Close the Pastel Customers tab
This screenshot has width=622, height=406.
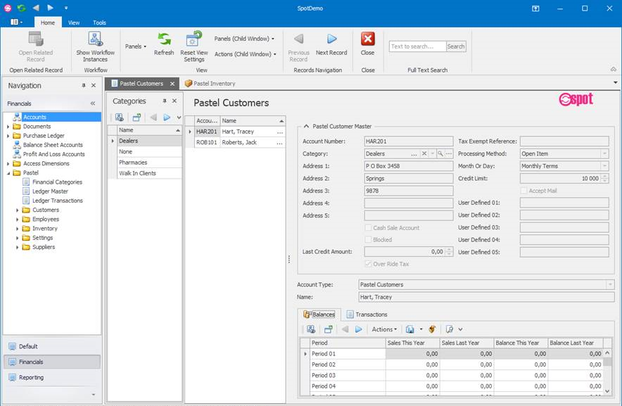click(x=172, y=84)
